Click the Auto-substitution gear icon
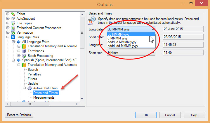 click(x=29, y=88)
